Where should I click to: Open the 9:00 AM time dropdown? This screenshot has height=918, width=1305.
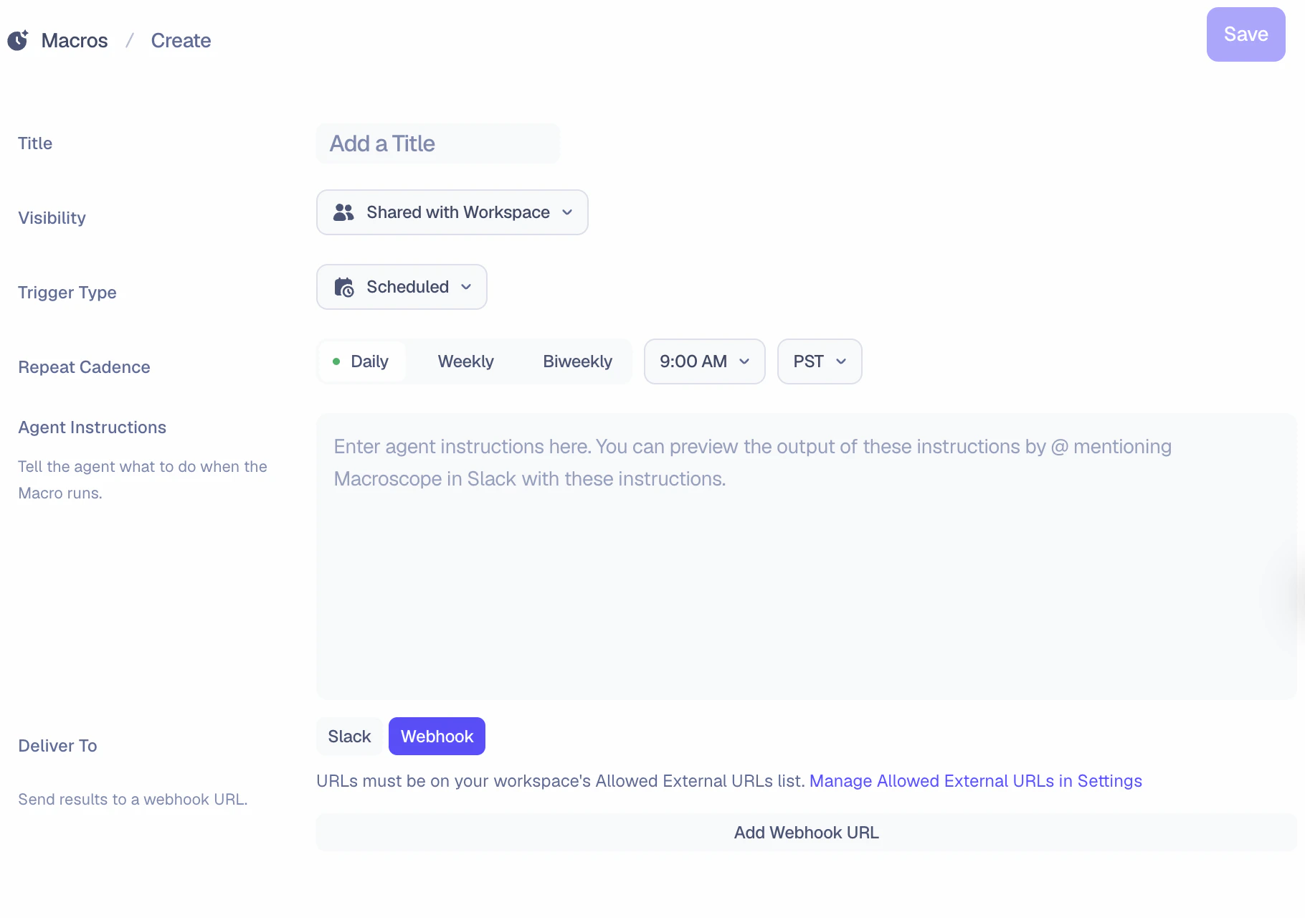[x=705, y=361]
